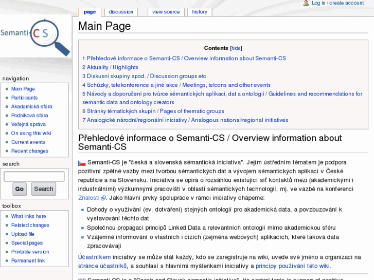
Task: Click the Main Page heading text
Action: coord(104,26)
